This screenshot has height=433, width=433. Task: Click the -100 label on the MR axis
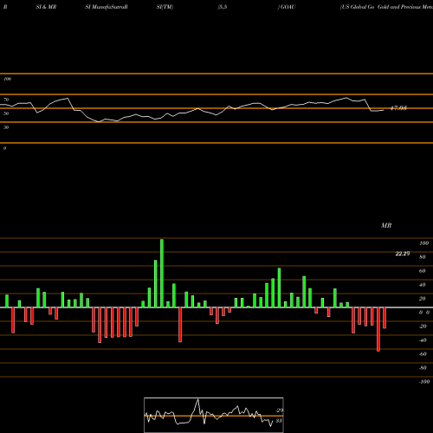pos(423,382)
